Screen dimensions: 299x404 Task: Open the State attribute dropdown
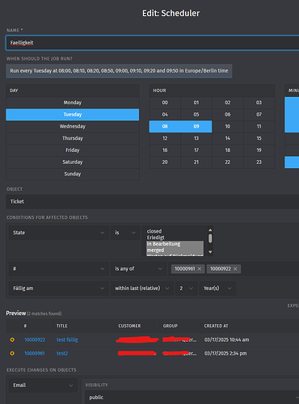tap(59, 233)
